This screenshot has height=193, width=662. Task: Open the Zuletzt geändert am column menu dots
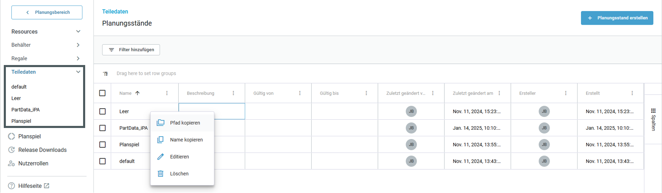[499, 93]
